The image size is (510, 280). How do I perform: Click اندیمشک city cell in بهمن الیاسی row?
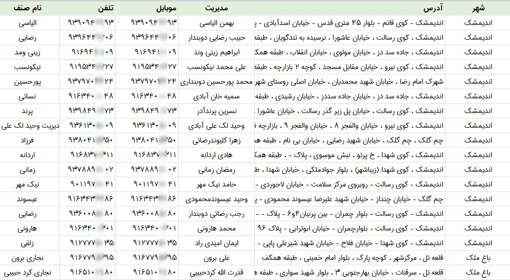point(478,23)
